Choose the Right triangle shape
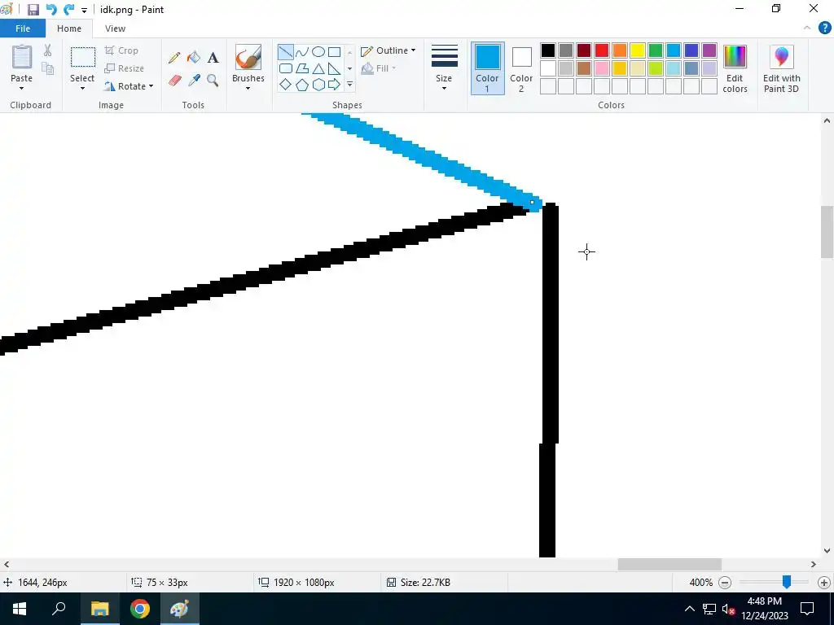The height and width of the screenshot is (625, 834). (334, 68)
